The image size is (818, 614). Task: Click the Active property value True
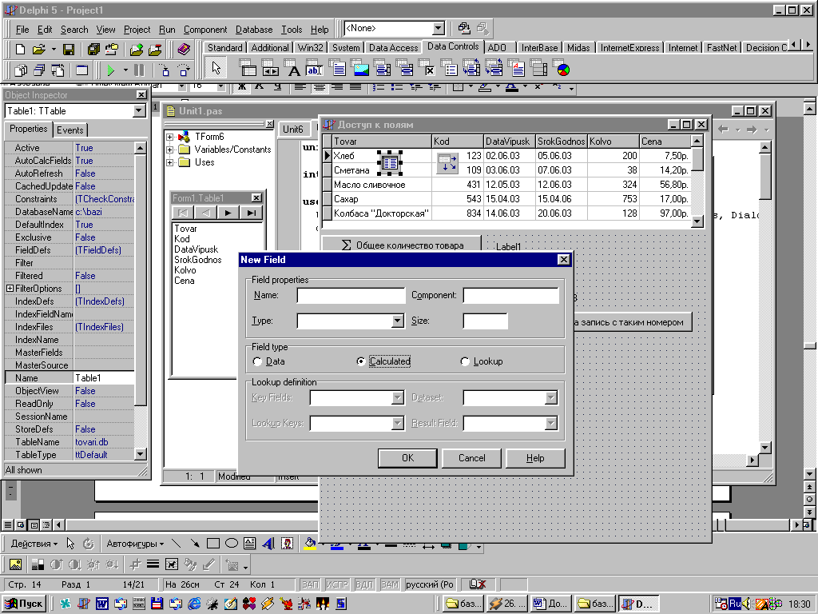click(105, 148)
